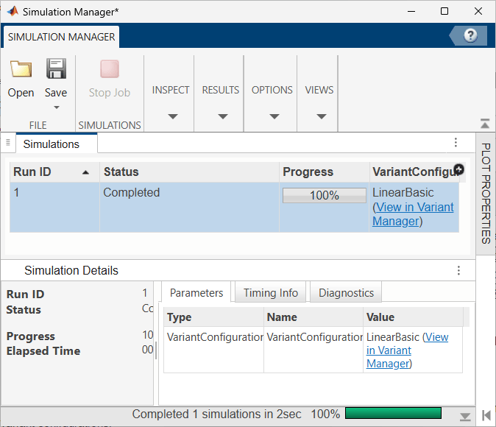Select the SIMULATION MANAGER ribbon tab

(61, 37)
